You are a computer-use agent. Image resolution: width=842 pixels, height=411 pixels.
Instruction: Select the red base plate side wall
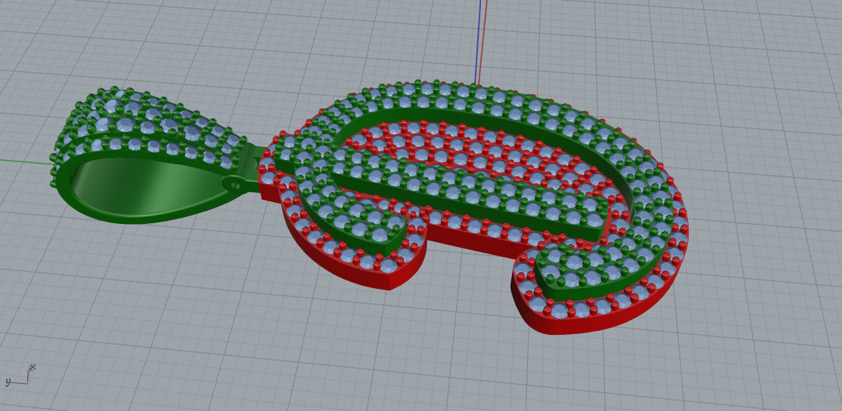[x=475, y=243]
